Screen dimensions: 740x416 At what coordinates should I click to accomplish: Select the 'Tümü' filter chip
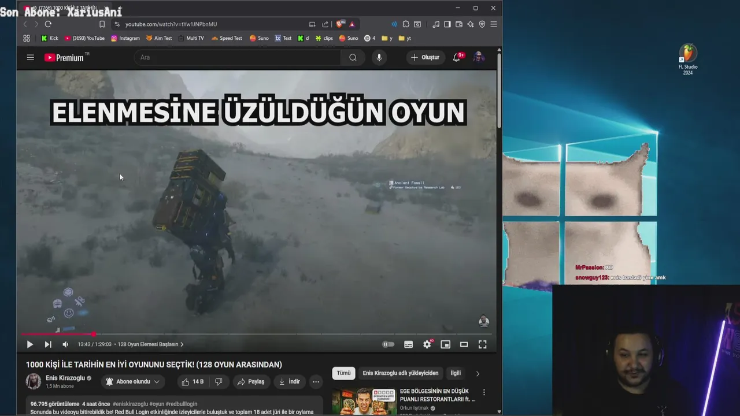(x=343, y=373)
